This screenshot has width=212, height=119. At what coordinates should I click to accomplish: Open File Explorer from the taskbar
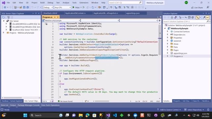point(80,115)
